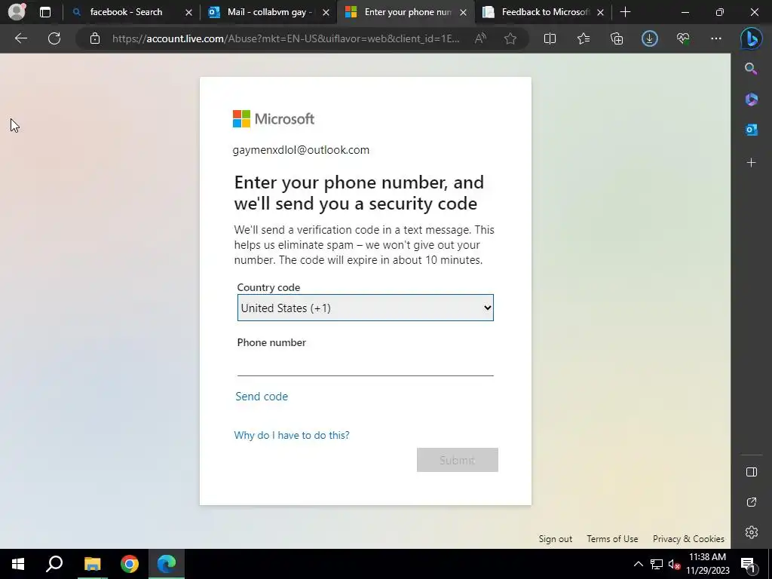Screen dimensions: 772x579
Task: Open a new browser tab
Action: [x=625, y=12]
